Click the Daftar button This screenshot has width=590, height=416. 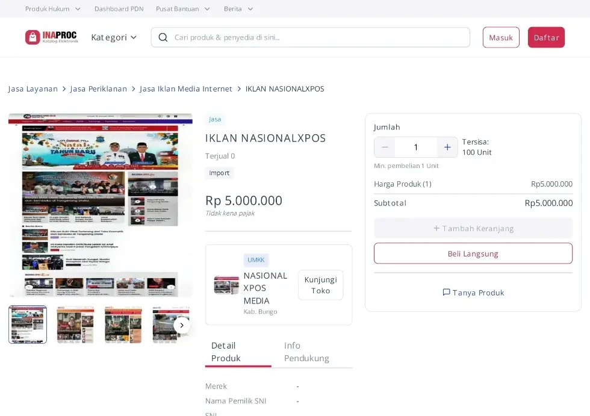coord(546,37)
